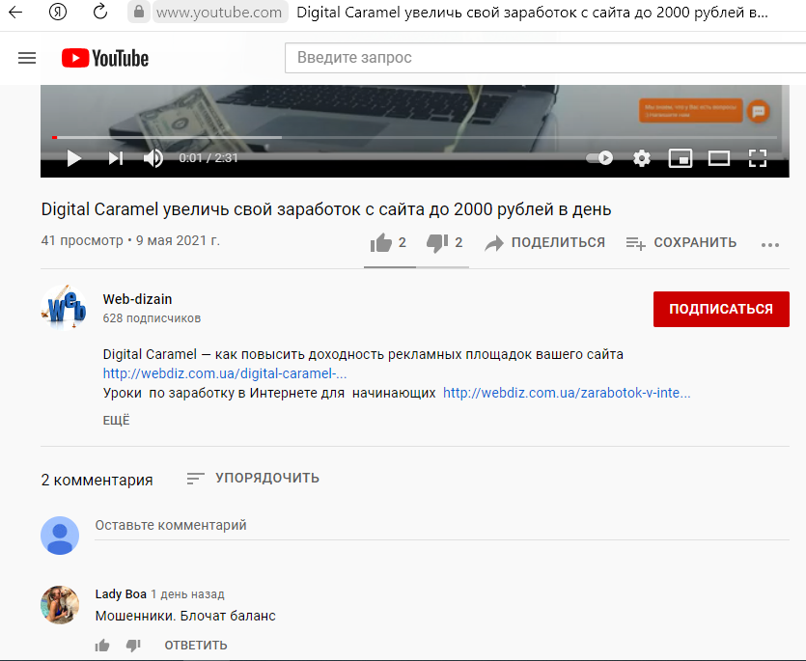The height and width of the screenshot is (661, 806).
Task: Open the YouTube hamburger guide menu
Action: [27, 58]
